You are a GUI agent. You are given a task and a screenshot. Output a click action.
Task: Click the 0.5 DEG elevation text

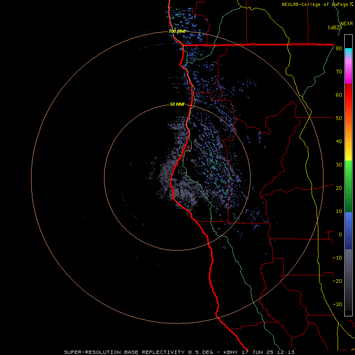201,352
